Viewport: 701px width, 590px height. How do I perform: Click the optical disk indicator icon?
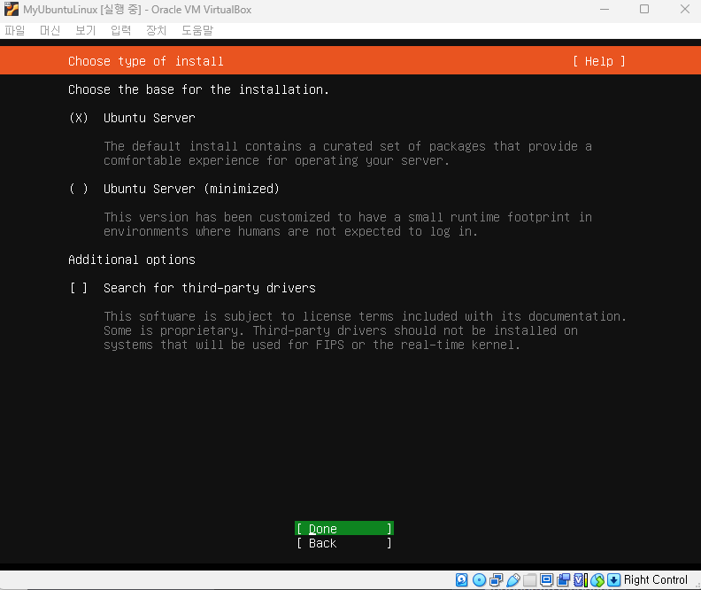pos(479,580)
